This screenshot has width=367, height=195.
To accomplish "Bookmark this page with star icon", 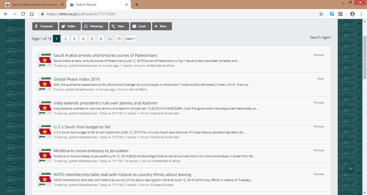I will pyautogui.click(x=321, y=14).
